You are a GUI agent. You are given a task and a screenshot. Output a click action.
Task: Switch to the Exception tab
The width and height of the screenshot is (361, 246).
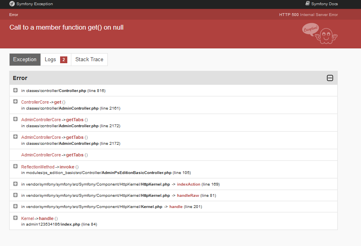[x=25, y=60]
